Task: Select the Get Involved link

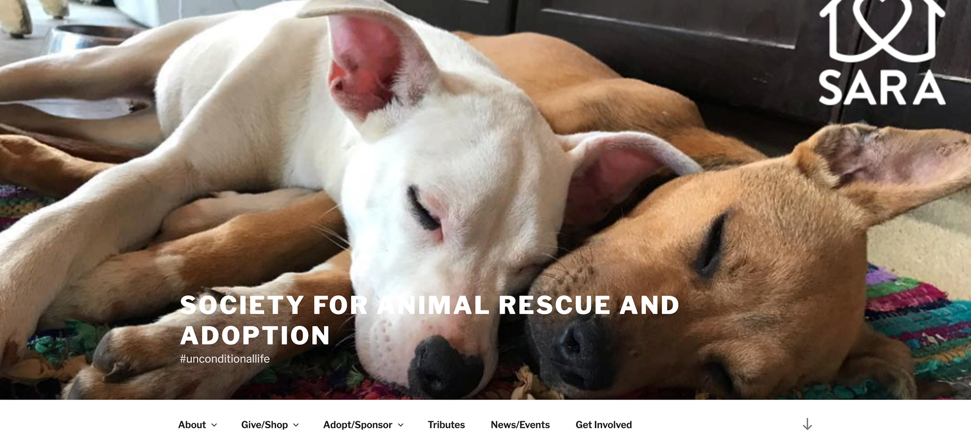Action: [603, 425]
